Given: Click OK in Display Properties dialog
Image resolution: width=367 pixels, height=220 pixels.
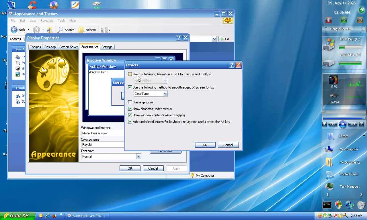Looking at the screenshot, I should pyautogui.click(x=130, y=168).
